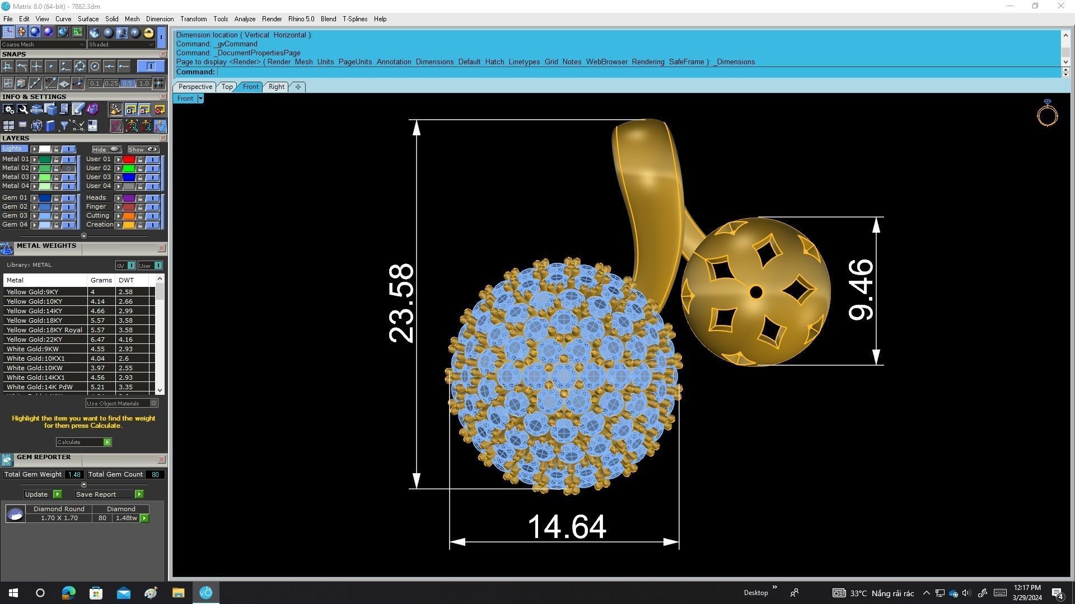Select the intersection snap crosshair icon
This screenshot has height=604, width=1075.
tap(36, 67)
